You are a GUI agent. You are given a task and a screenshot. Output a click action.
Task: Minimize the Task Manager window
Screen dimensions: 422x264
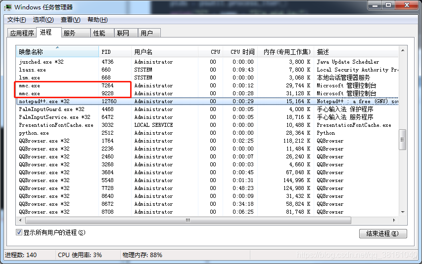tap(375, 5)
